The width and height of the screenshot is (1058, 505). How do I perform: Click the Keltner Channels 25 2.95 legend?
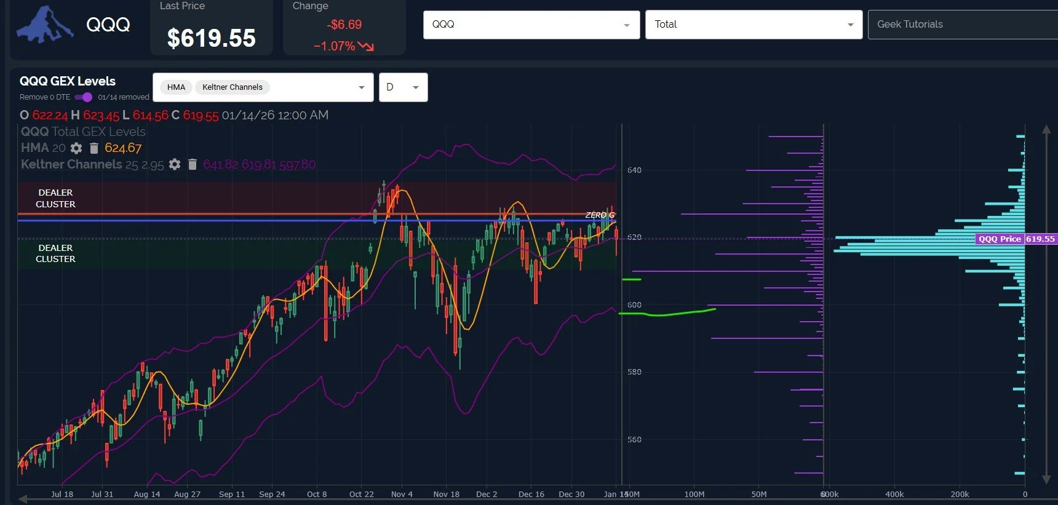click(92, 164)
